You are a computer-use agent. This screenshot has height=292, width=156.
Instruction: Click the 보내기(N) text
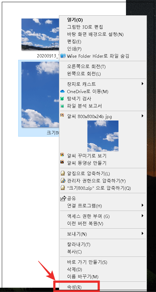pyautogui.click(x=77, y=234)
